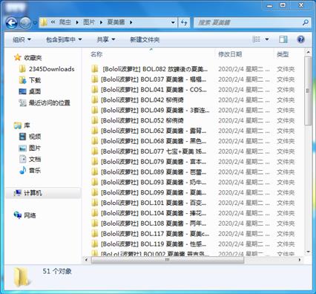Click the folder icon of BOL.049
This screenshot has height=294, width=316.
[x=94, y=110]
